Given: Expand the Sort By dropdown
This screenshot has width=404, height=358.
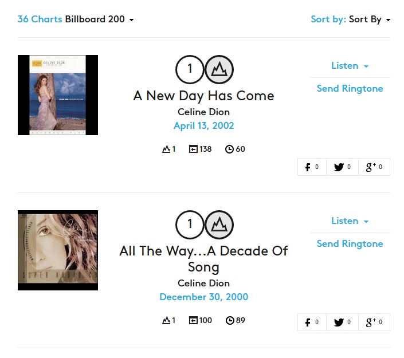Looking at the screenshot, I should [369, 19].
